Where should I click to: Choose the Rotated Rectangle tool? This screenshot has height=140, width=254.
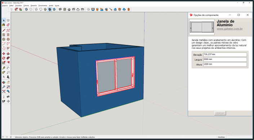(x=8, y=35)
